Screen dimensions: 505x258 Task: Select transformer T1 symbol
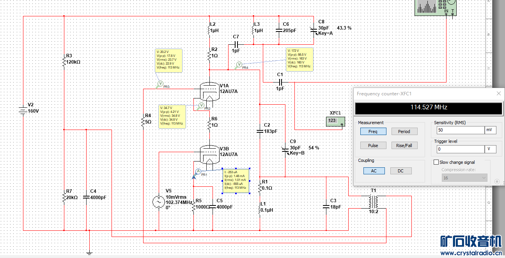373,202
